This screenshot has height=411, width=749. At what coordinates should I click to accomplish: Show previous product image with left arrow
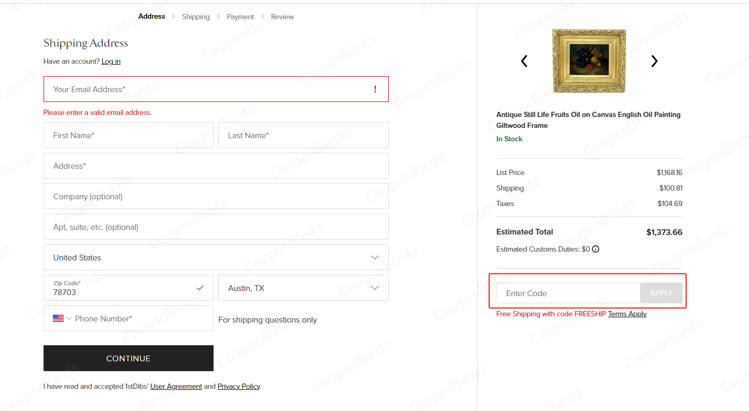coord(524,61)
